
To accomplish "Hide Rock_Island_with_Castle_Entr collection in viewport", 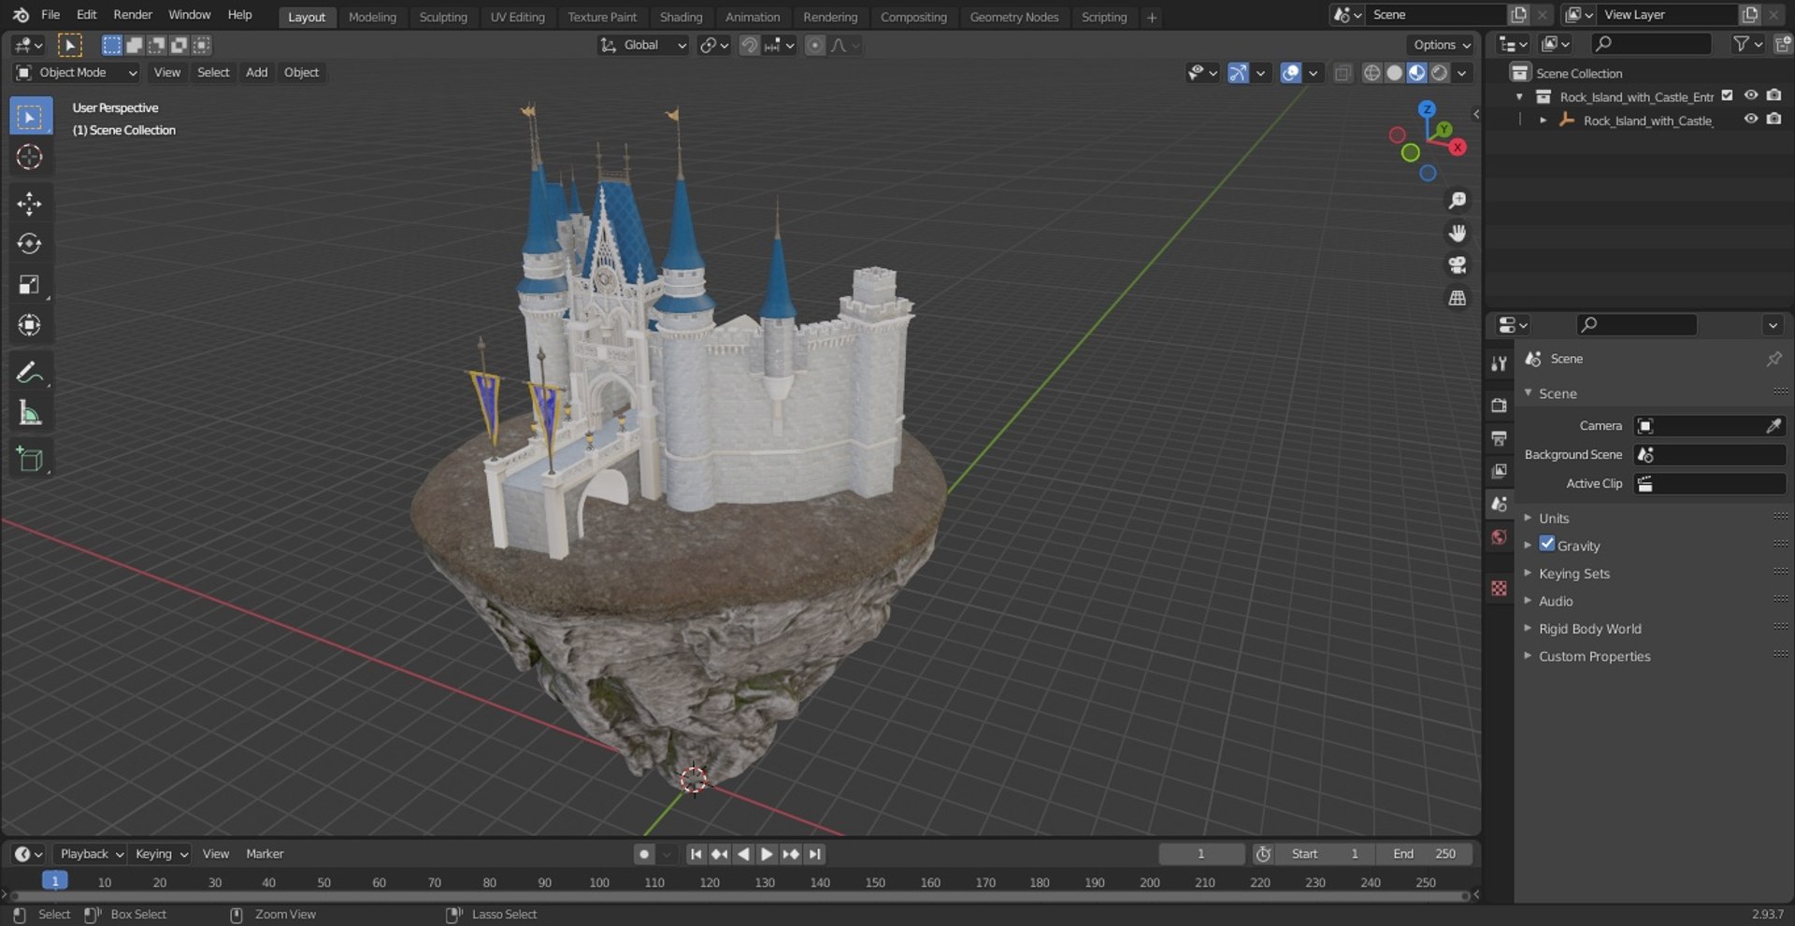I will pos(1751,96).
